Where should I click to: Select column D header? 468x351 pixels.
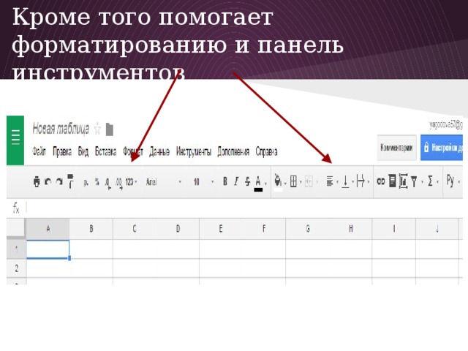pyautogui.click(x=178, y=229)
